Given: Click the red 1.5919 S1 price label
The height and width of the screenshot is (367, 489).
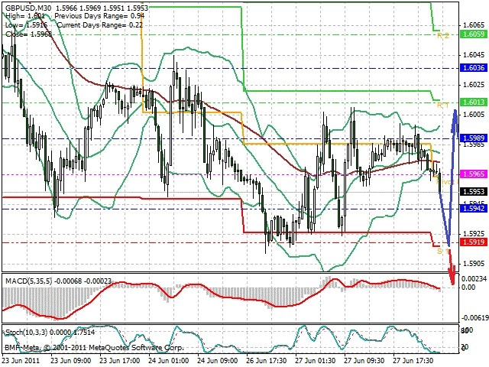Looking at the screenshot, I should (474, 242).
